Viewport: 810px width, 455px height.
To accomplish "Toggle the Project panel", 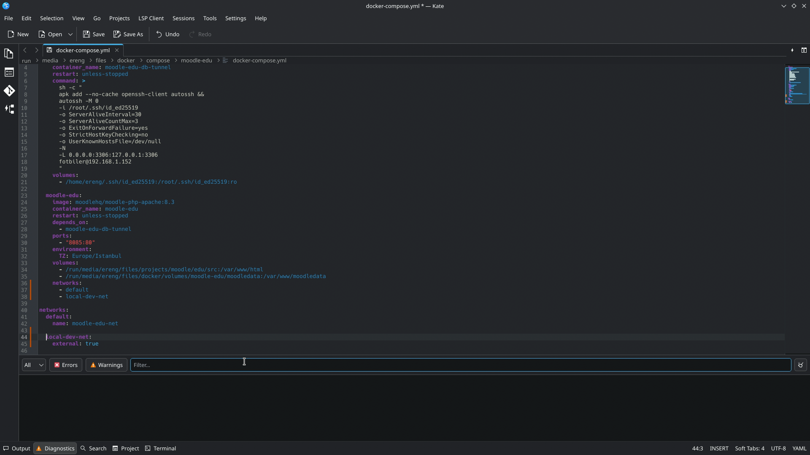I will (126, 448).
